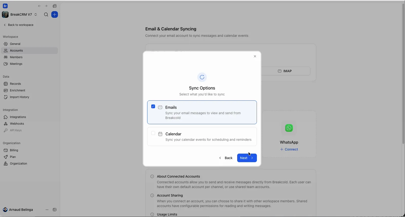
Task: Open Webhooks settings
Action: pyautogui.click(x=29, y=124)
